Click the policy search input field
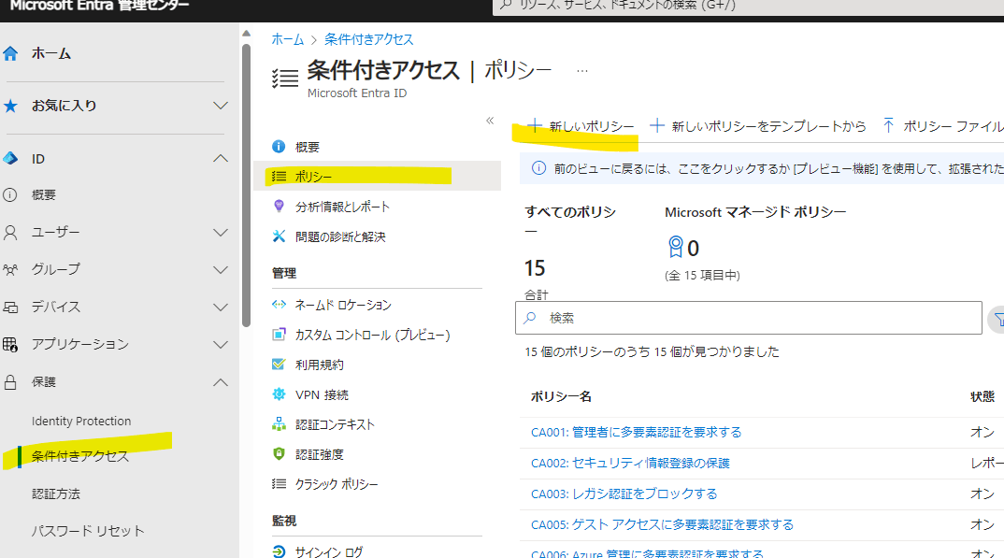This screenshot has height=558, width=1004. 749,318
